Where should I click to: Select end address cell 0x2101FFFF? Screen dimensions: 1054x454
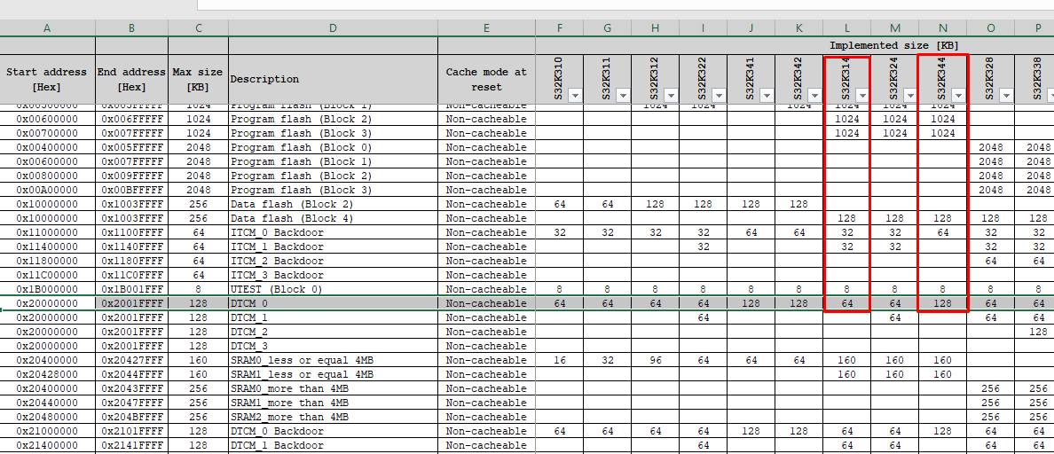131,431
